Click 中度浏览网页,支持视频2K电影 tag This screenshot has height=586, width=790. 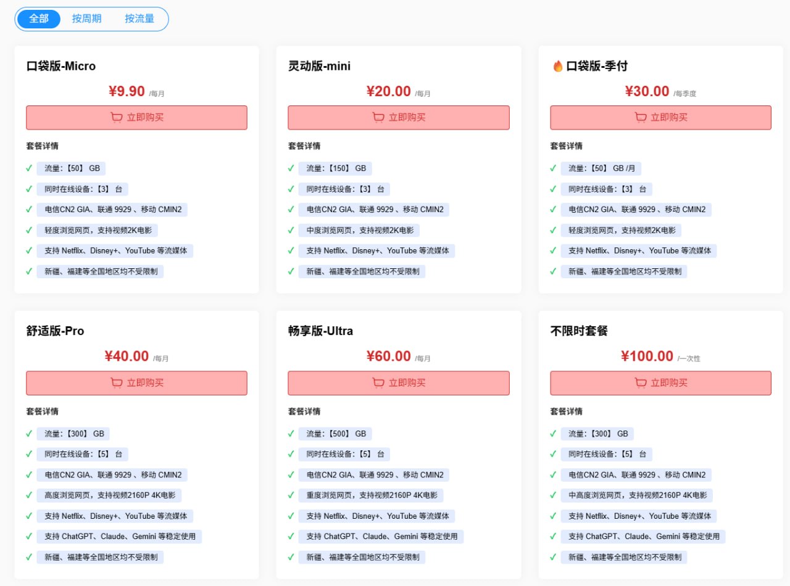pyautogui.click(x=359, y=230)
